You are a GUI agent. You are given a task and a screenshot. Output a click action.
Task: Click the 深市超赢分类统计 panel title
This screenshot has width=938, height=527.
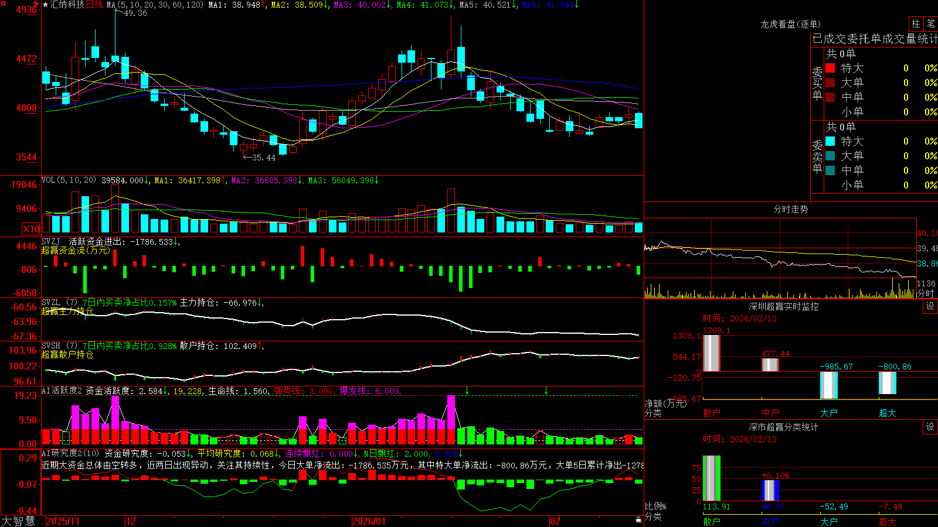(783, 427)
